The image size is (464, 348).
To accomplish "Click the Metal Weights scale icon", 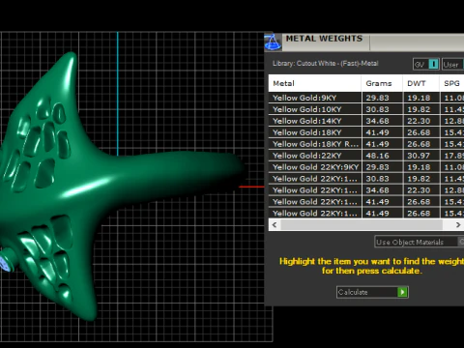I will coord(273,43).
